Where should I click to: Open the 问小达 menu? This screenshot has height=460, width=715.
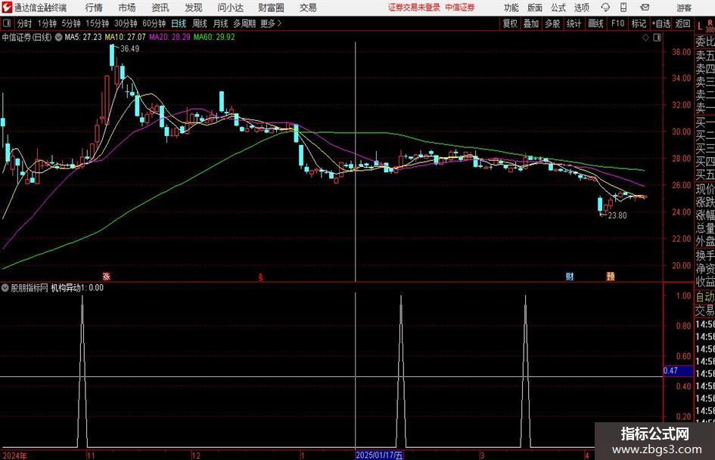tap(230, 8)
